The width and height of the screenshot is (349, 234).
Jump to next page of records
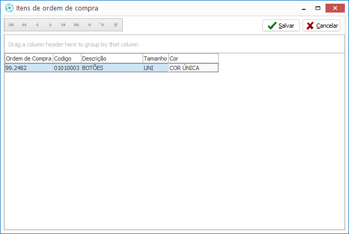(x=63, y=25)
